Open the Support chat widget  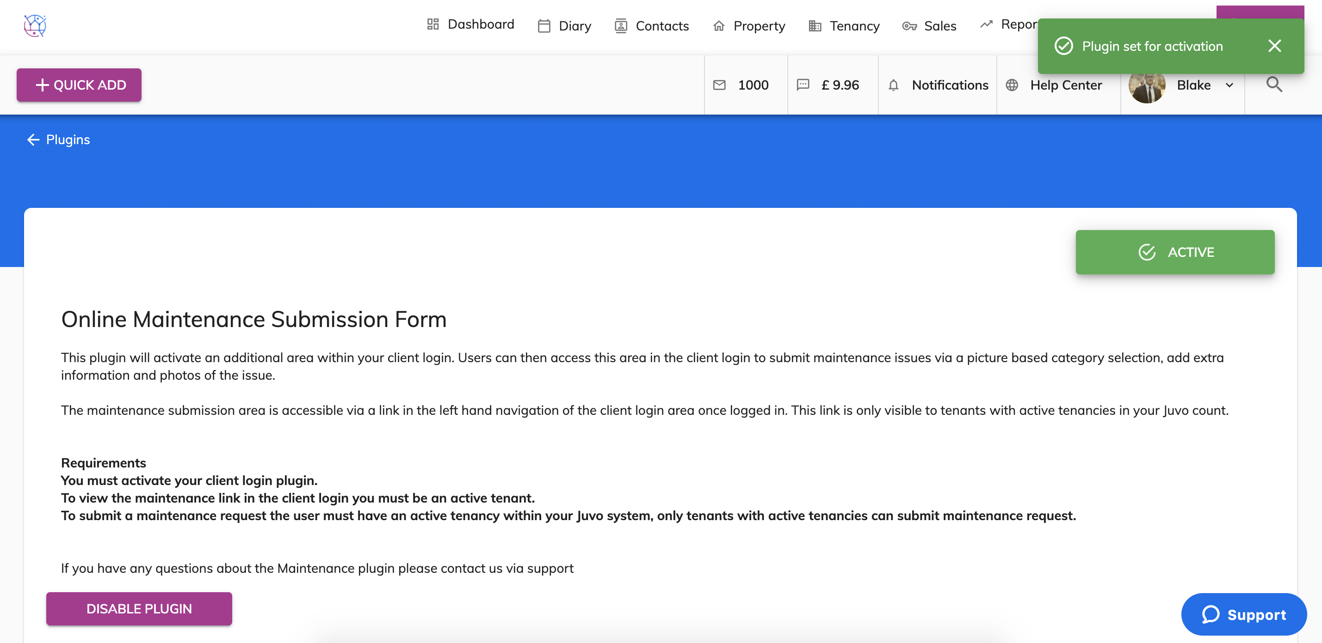tap(1243, 614)
